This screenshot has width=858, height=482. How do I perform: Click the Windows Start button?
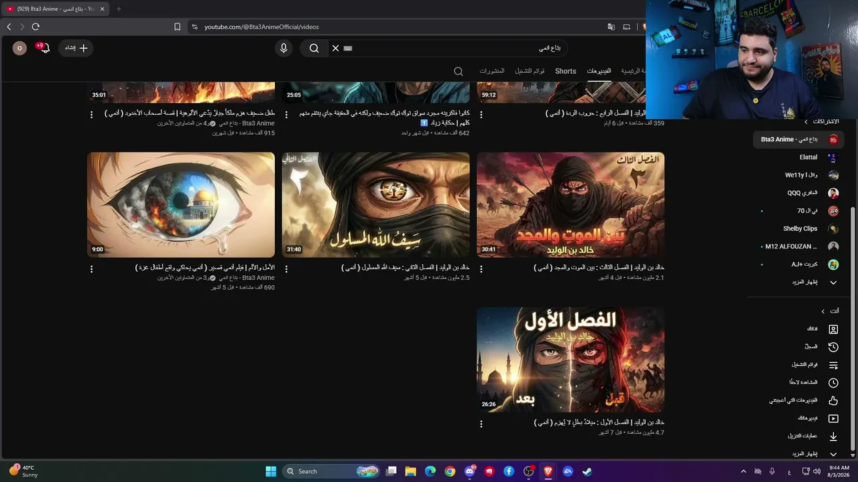pyautogui.click(x=271, y=471)
